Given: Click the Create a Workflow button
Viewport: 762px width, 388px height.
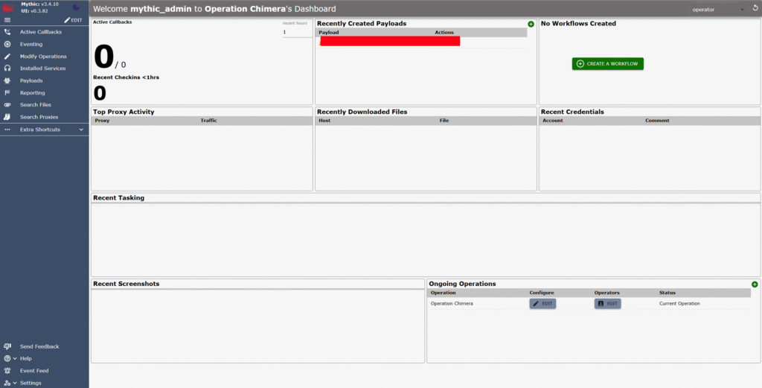Looking at the screenshot, I should point(607,64).
